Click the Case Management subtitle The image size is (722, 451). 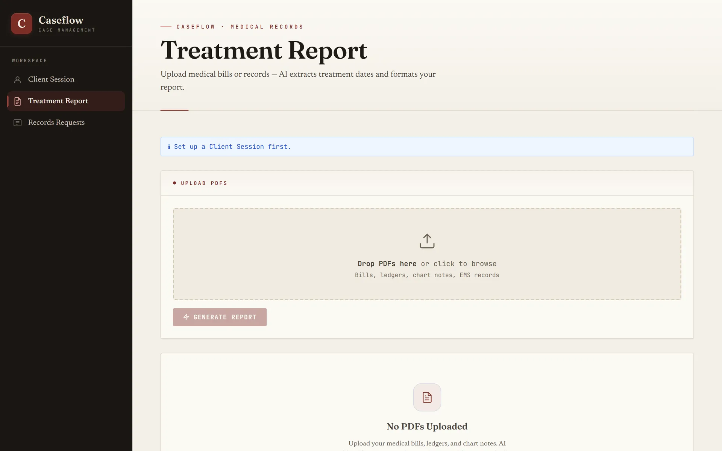tap(67, 30)
